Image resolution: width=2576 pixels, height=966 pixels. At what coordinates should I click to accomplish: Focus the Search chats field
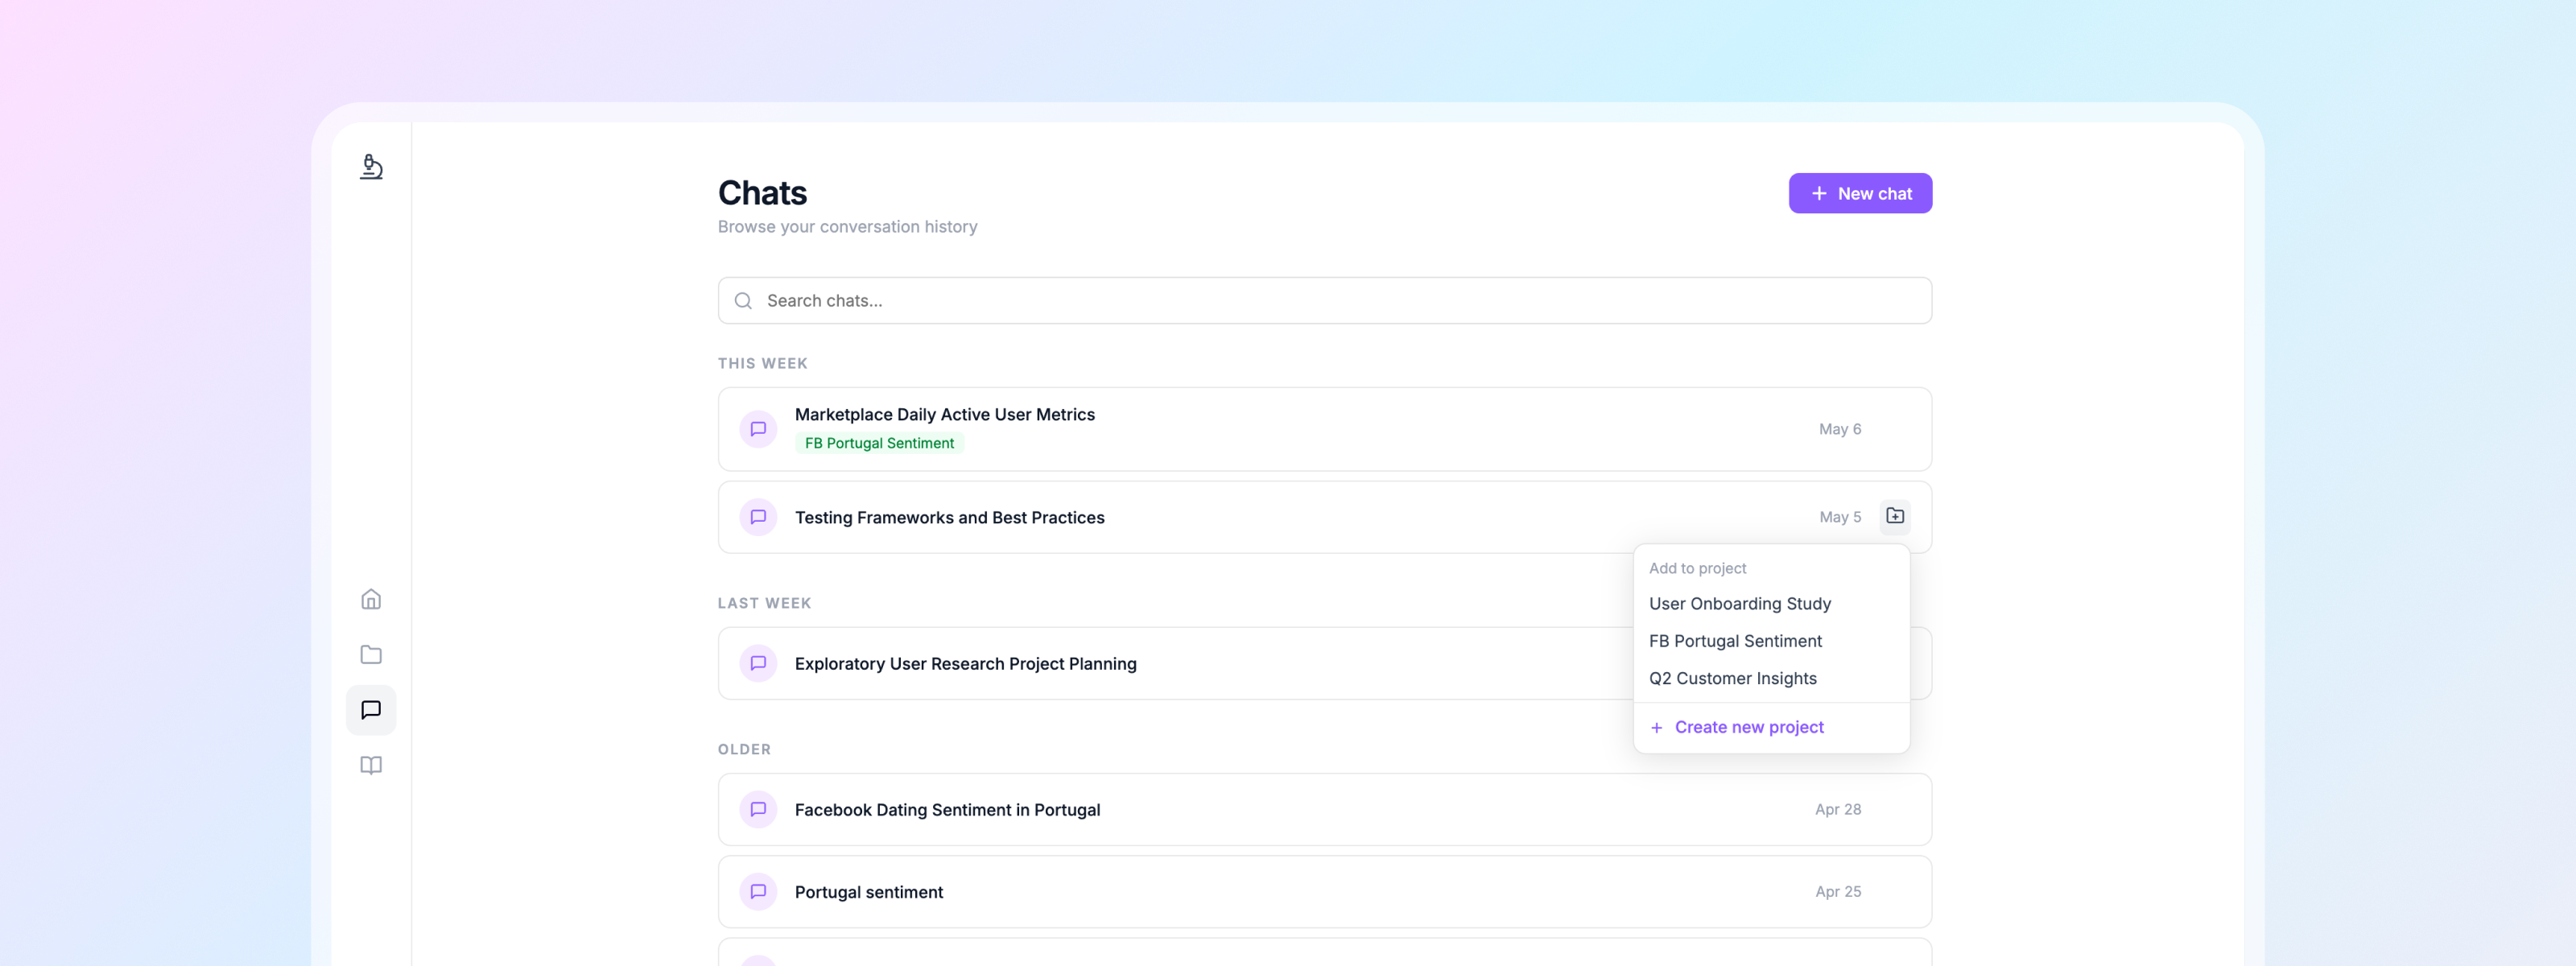[1324, 301]
